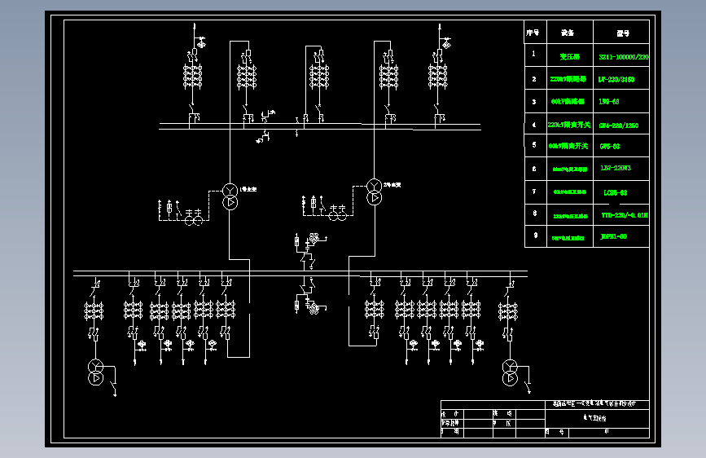
Task: Select the No.1 main transformer symbol
Action: [230, 196]
